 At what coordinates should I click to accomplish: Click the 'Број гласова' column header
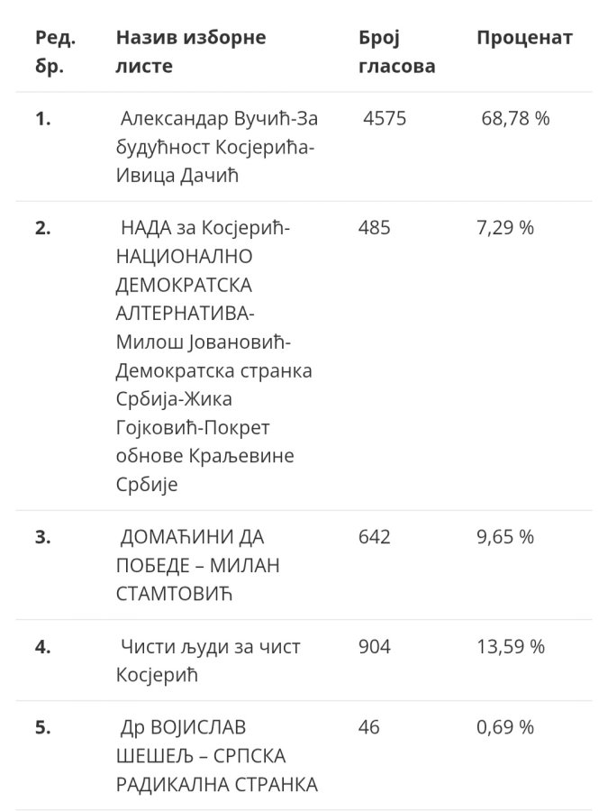(x=396, y=51)
